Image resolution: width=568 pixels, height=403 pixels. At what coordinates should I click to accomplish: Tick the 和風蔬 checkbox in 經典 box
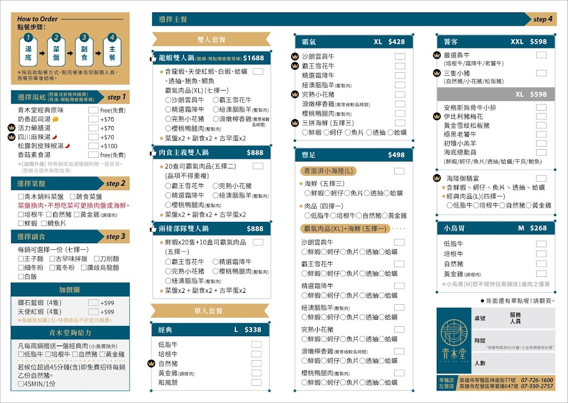[256, 382]
